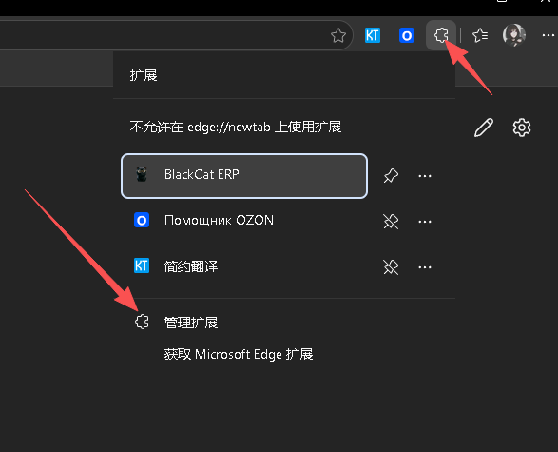Open more actions for 简约翻译
Image resolution: width=558 pixels, height=452 pixels.
tap(425, 267)
